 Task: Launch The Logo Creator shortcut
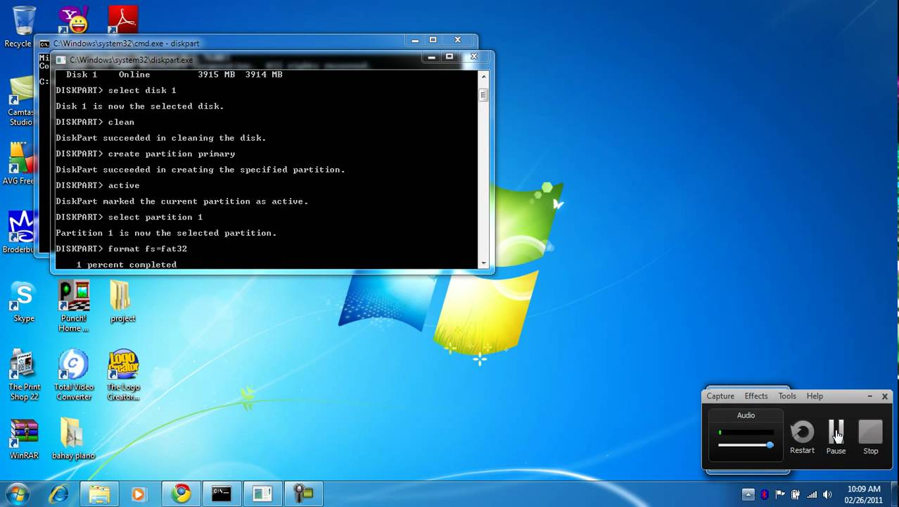click(123, 375)
